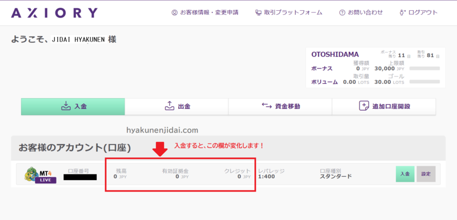Click ログアウト to sign out

click(x=419, y=13)
